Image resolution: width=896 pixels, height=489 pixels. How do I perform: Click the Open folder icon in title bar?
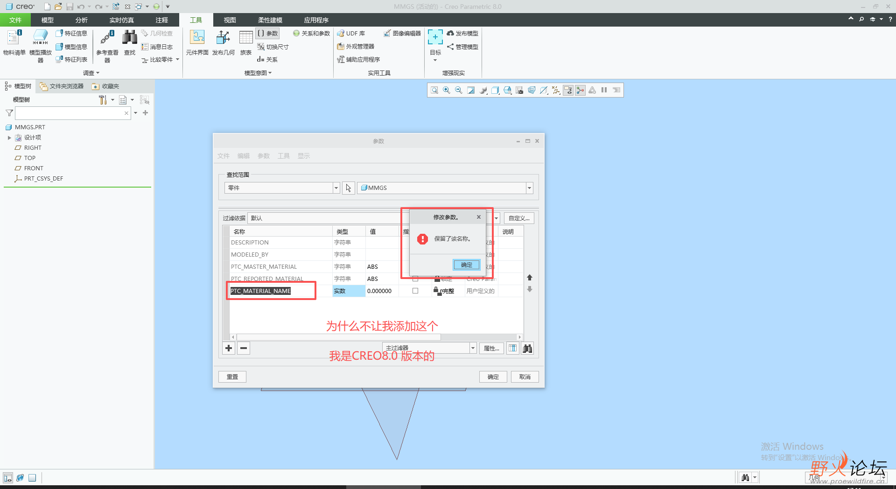pyautogui.click(x=58, y=7)
